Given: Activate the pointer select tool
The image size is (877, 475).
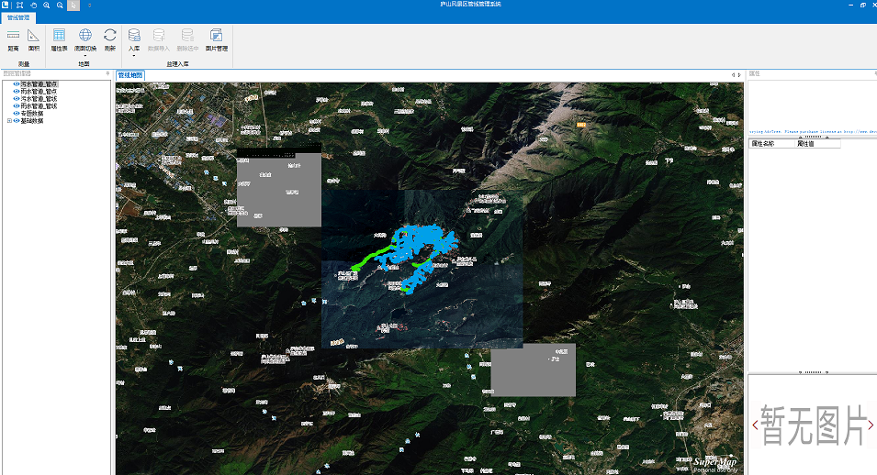Looking at the screenshot, I should tap(73, 5).
